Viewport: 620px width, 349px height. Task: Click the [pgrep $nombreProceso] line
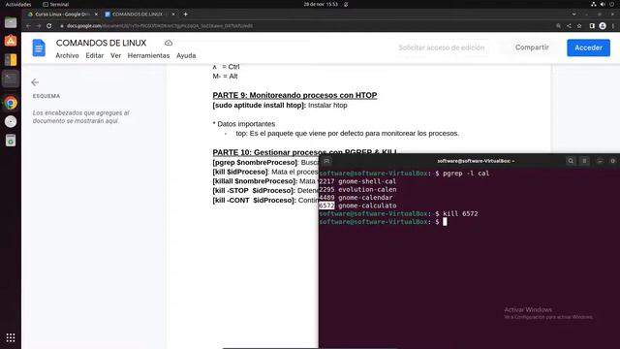[265, 162]
